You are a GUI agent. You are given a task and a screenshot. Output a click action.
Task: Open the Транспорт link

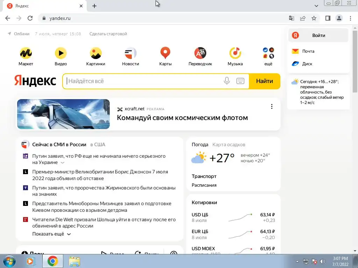click(204, 176)
